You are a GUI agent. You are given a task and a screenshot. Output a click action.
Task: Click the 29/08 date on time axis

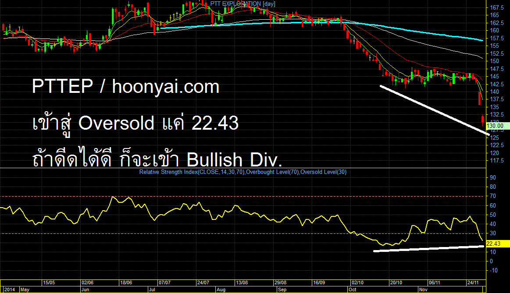[280, 282]
